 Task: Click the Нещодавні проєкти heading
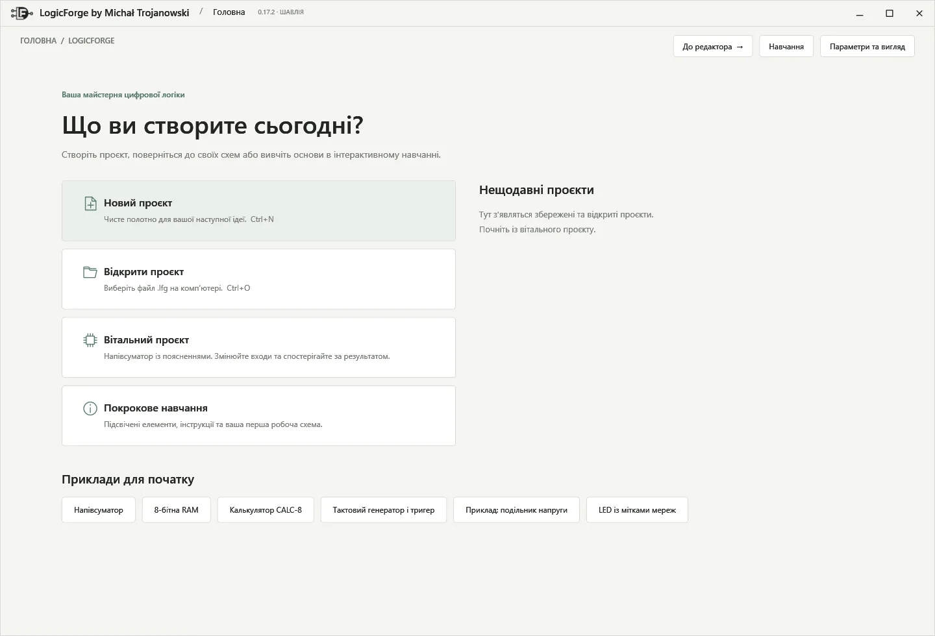pos(536,190)
